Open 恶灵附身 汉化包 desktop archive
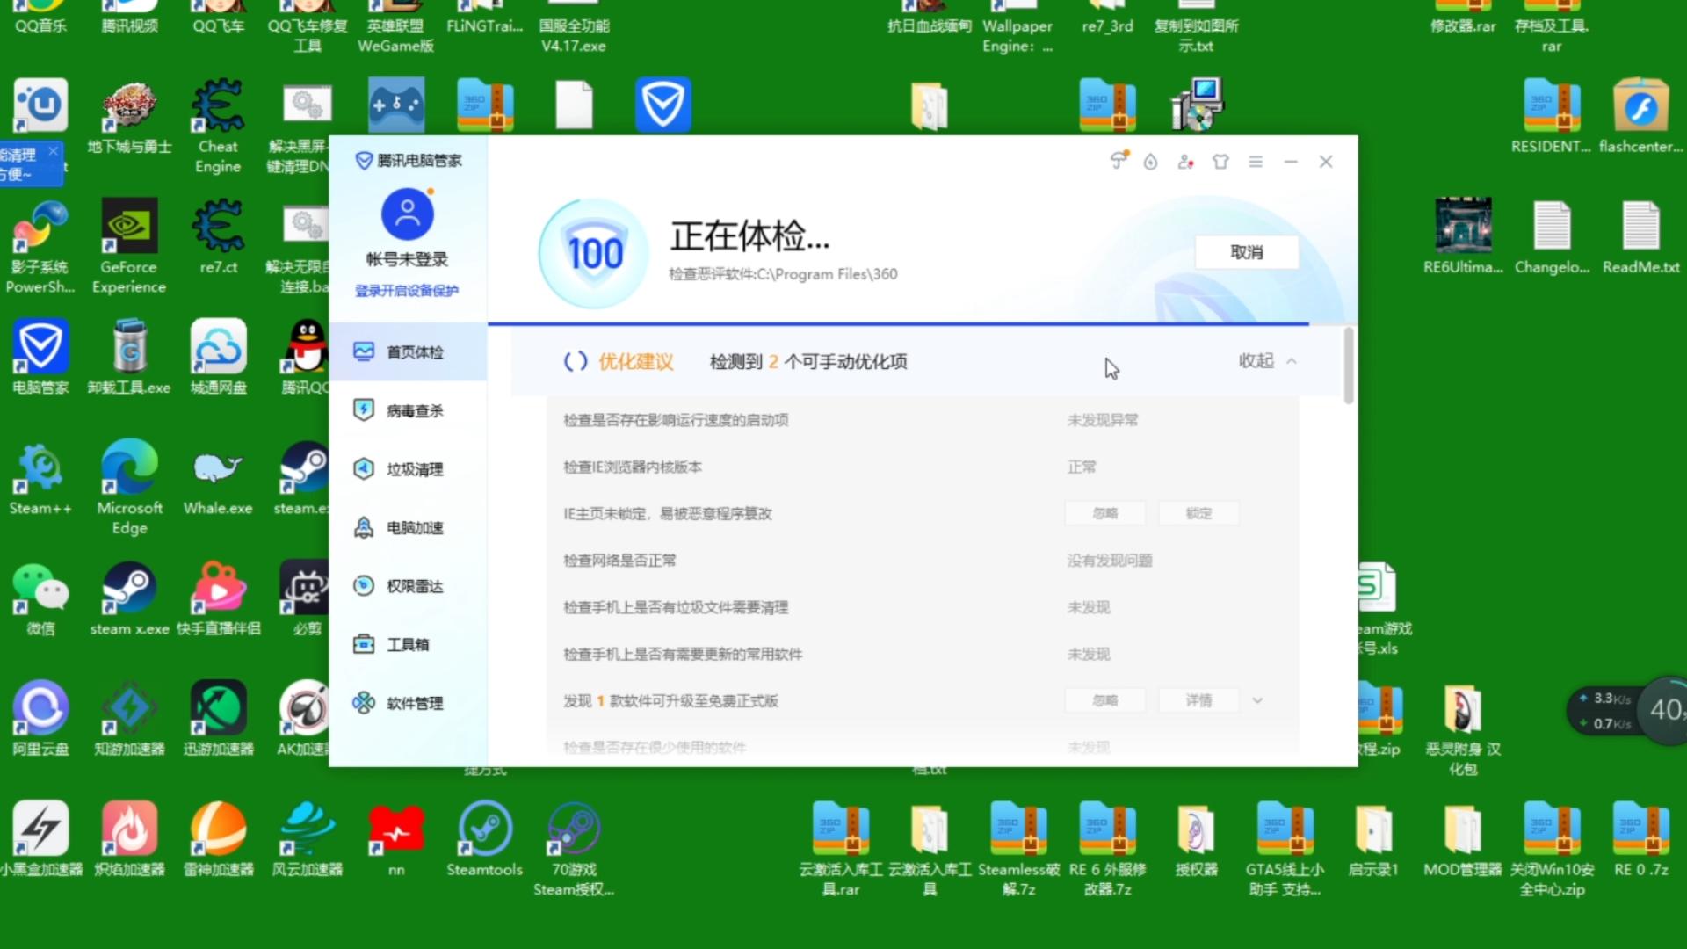Image resolution: width=1687 pixels, height=949 pixels. (1463, 730)
